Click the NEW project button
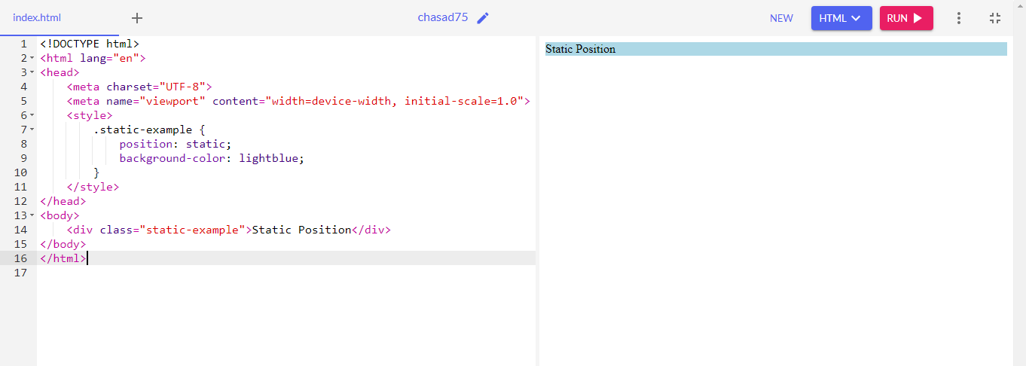This screenshot has height=366, width=1026. tap(781, 18)
